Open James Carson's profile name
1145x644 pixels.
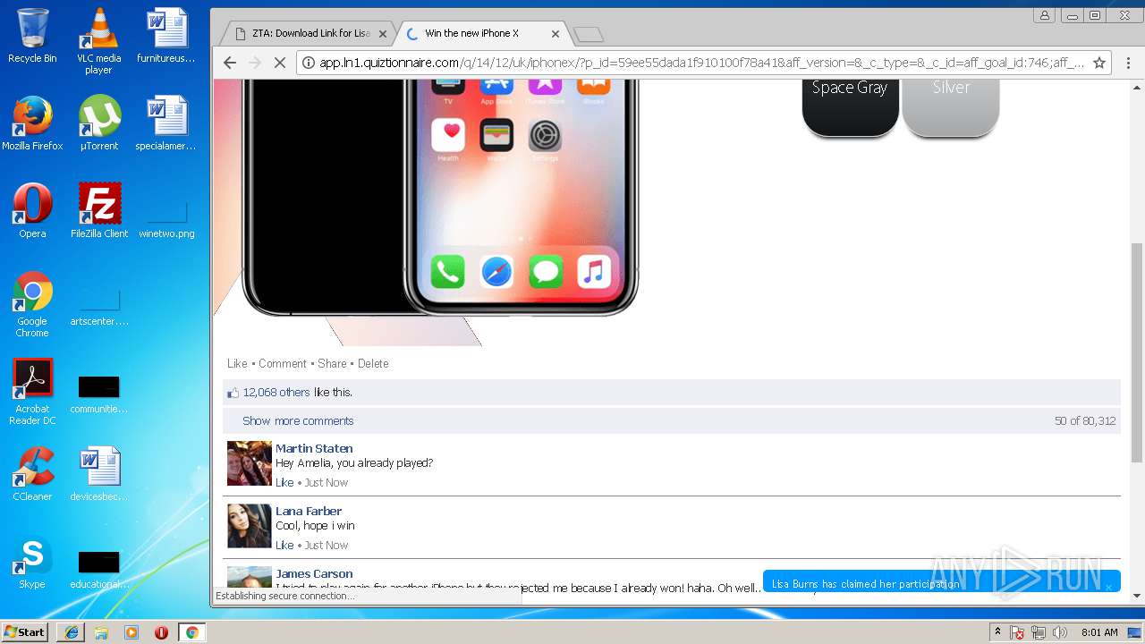pyautogui.click(x=314, y=574)
